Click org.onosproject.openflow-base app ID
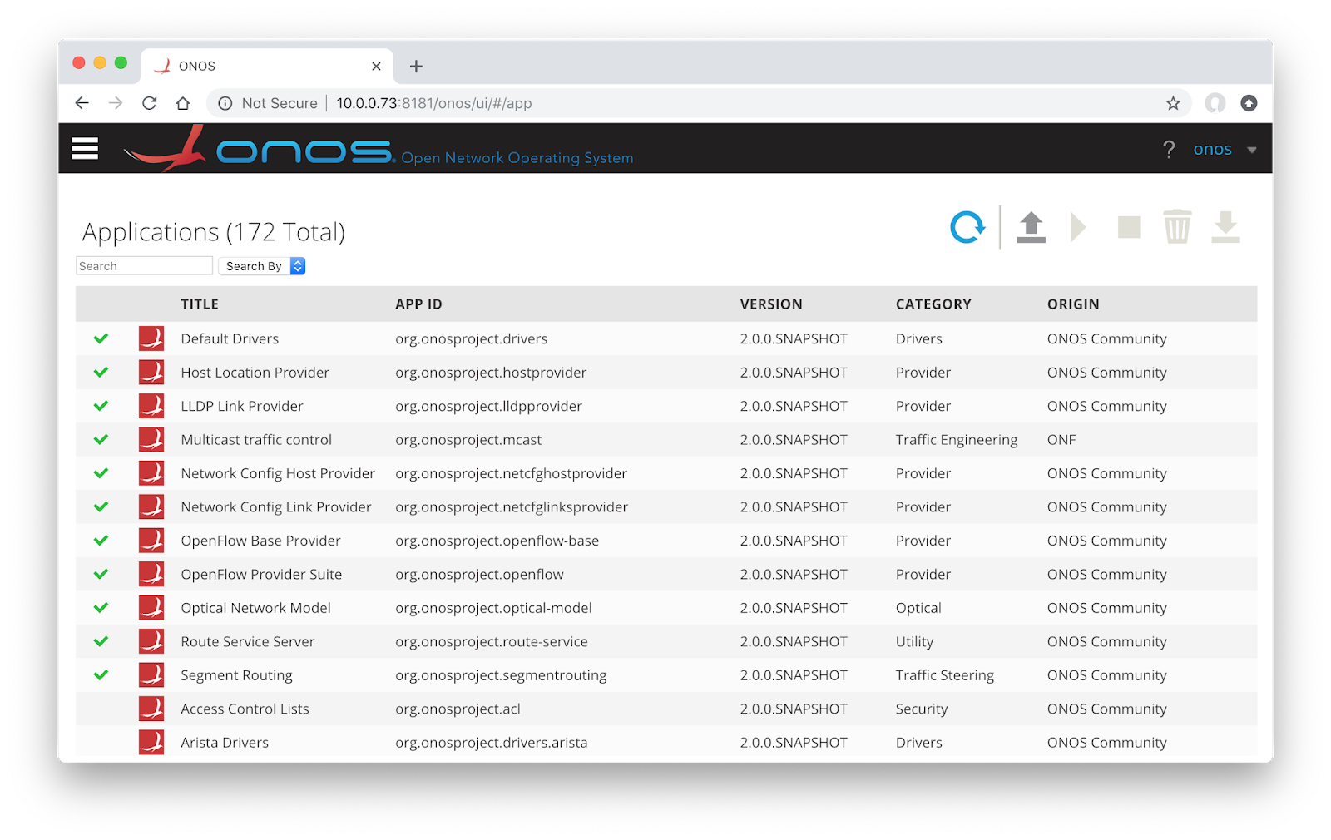The width and height of the screenshot is (1331, 840). point(497,541)
